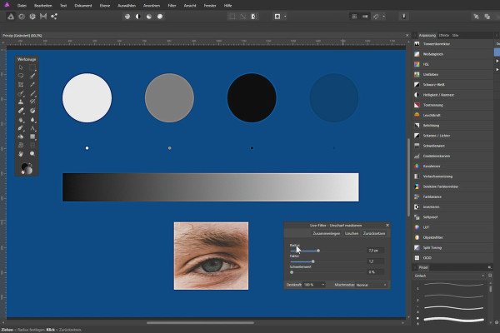This screenshot has width=500, height=333.
Task: Open the Hilfe menu
Action: [227, 6]
